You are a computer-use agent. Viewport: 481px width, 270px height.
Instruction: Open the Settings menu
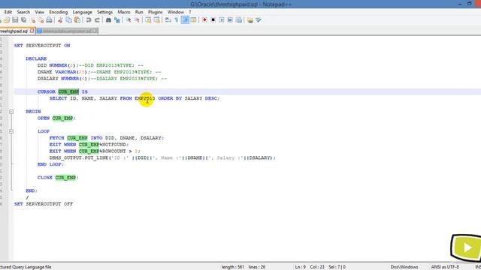[104, 12]
